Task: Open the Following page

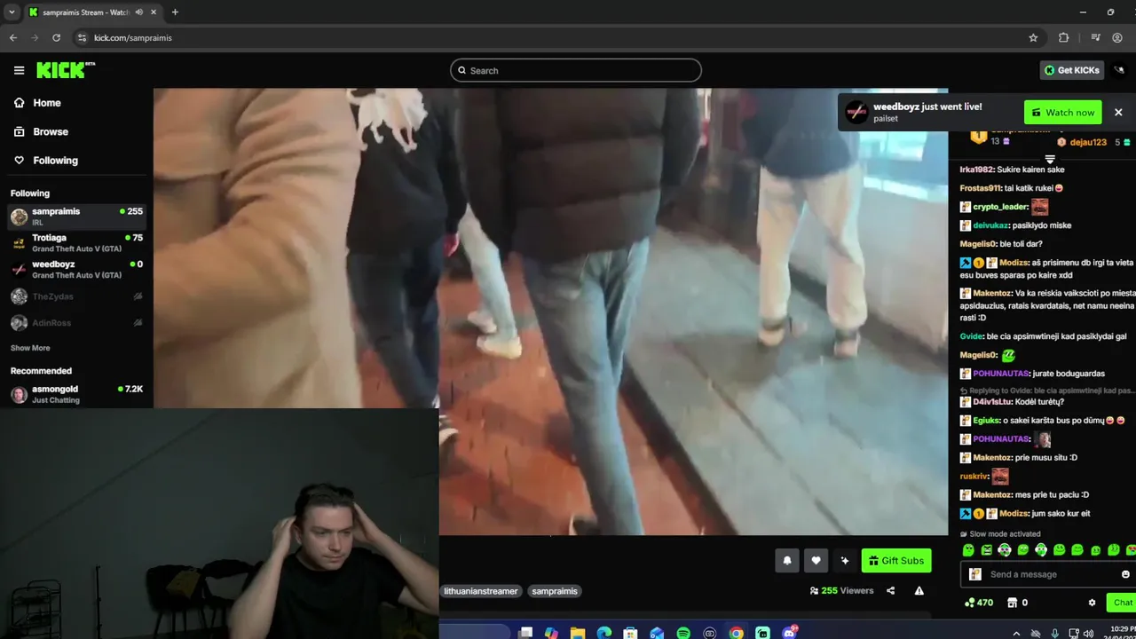Action: pyautogui.click(x=55, y=161)
